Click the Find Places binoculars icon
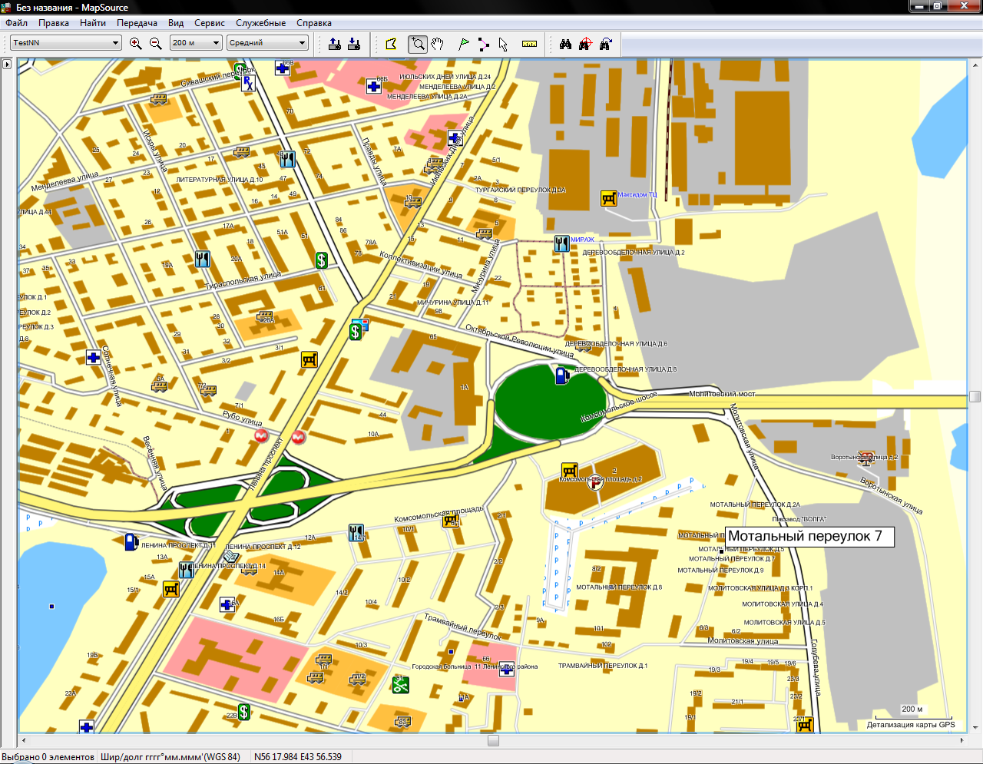The image size is (983, 764). pos(566,43)
